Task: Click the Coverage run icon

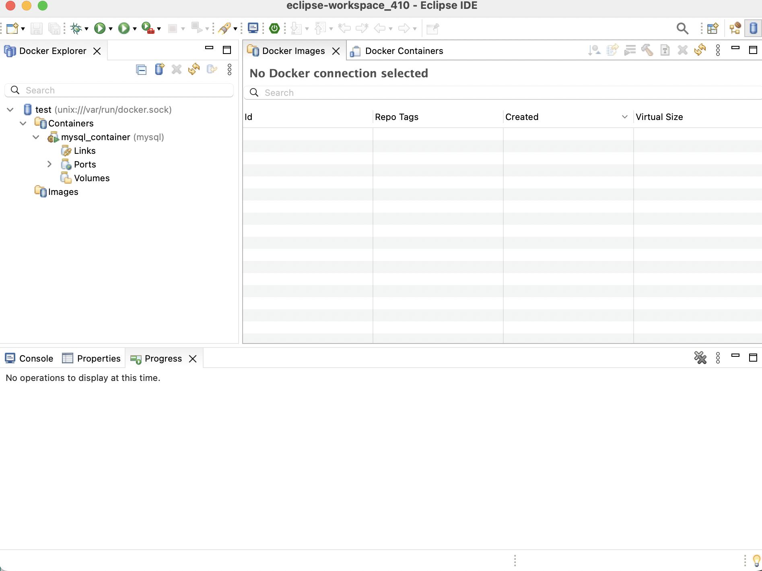Action: click(124, 29)
